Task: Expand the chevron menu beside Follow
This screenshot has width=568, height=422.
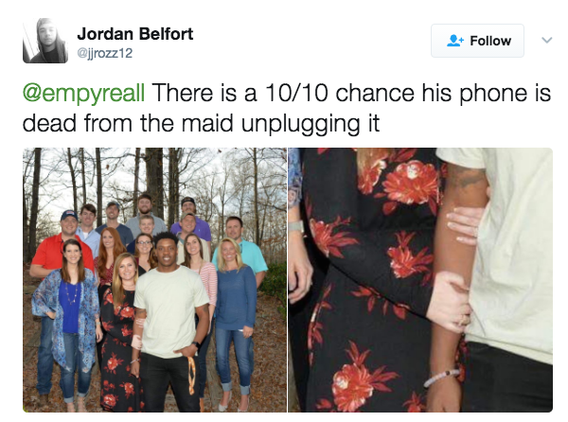Action: (546, 40)
